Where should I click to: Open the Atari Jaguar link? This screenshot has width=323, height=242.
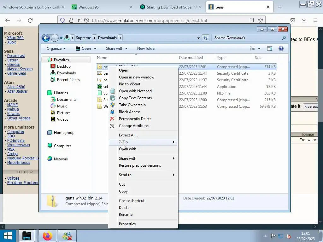pyautogui.click(x=17, y=91)
